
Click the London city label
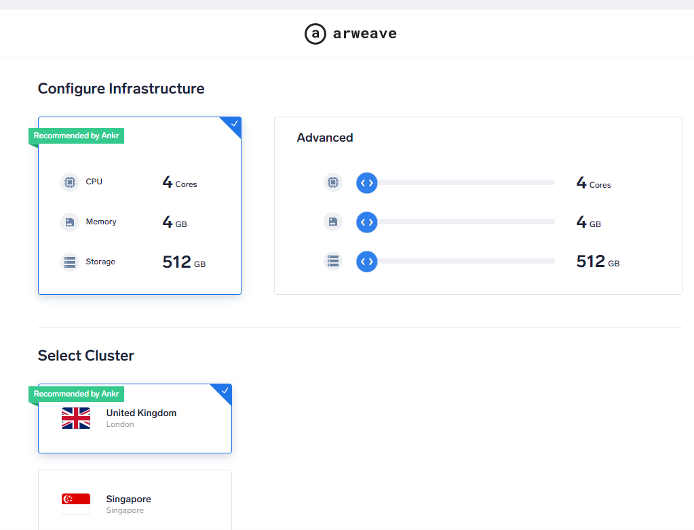[120, 424]
